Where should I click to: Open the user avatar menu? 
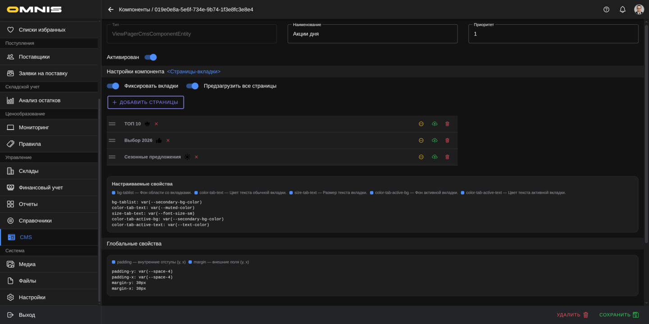pos(639,9)
